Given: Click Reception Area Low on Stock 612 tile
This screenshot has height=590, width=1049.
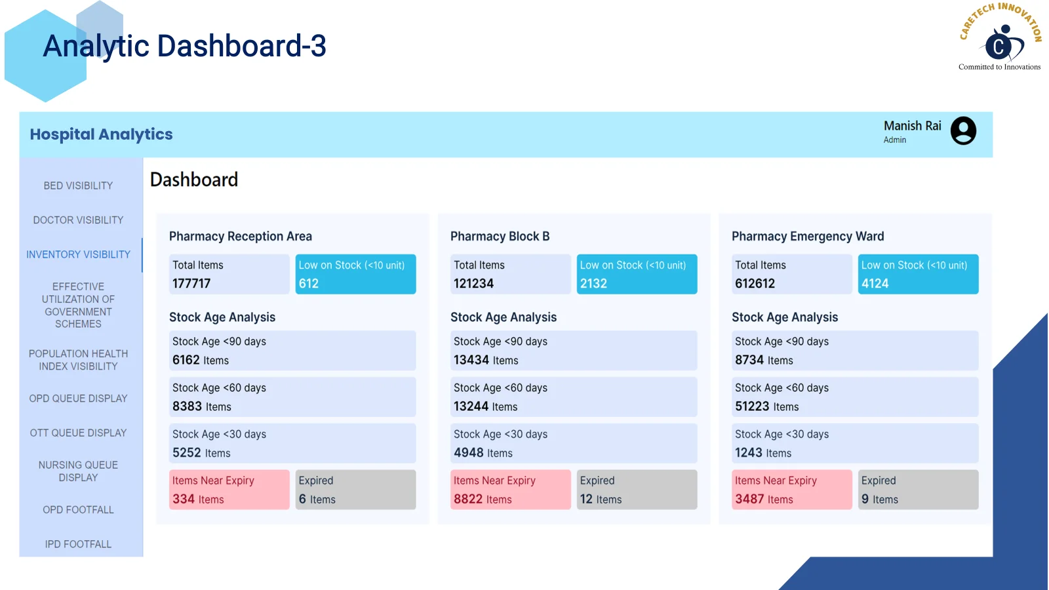Looking at the screenshot, I should click(355, 274).
